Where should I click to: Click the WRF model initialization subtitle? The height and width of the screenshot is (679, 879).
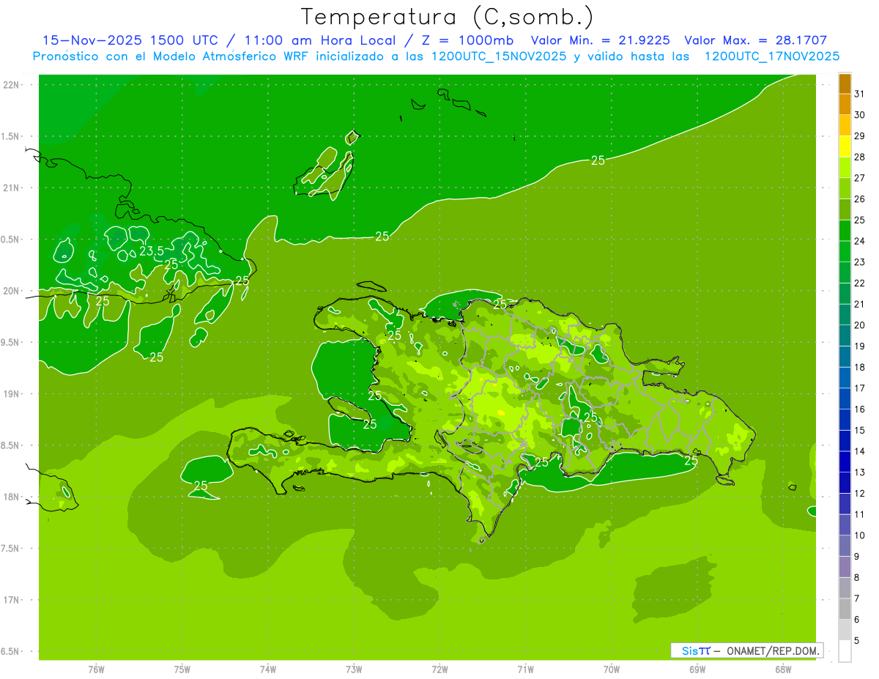click(x=436, y=56)
